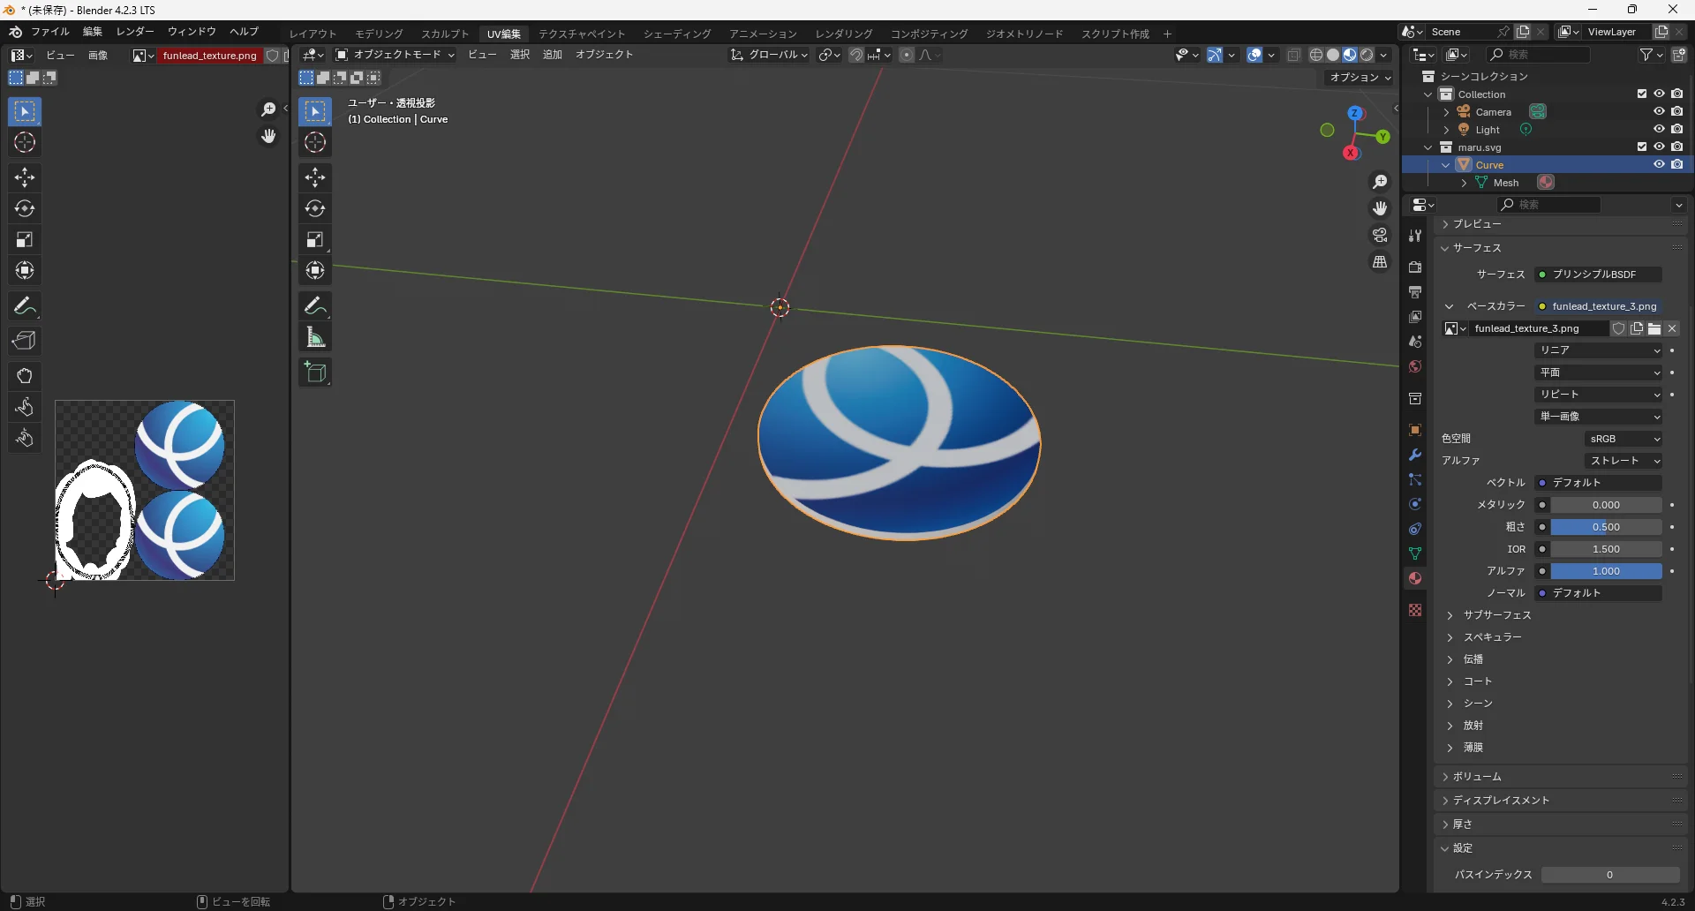Open the Linear interpolation dropdown
The width and height of the screenshot is (1695, 911).
pos(1600,350)
